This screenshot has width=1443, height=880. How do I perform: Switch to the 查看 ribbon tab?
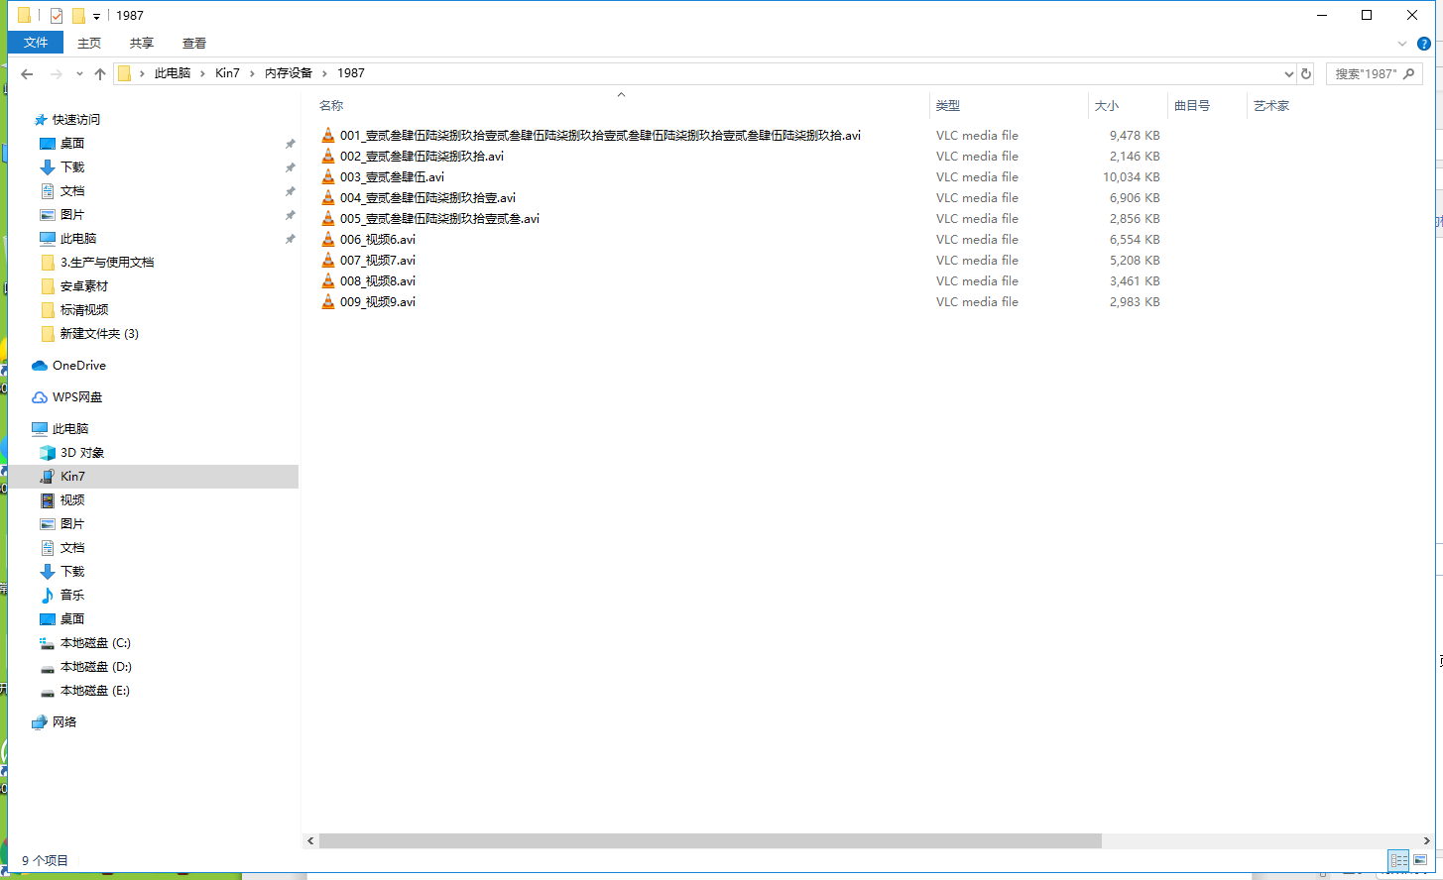click(194, 44)
